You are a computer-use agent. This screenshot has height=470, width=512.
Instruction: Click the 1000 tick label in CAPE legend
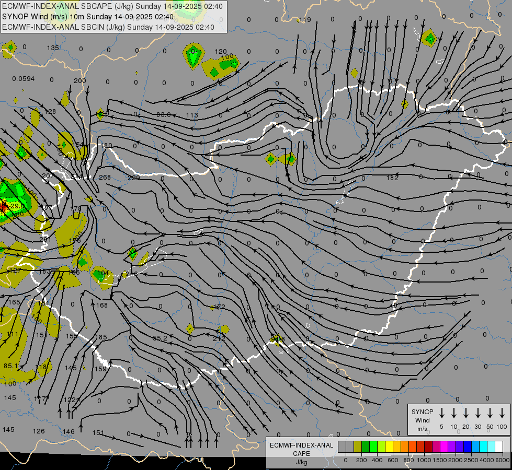click(424, 460)
